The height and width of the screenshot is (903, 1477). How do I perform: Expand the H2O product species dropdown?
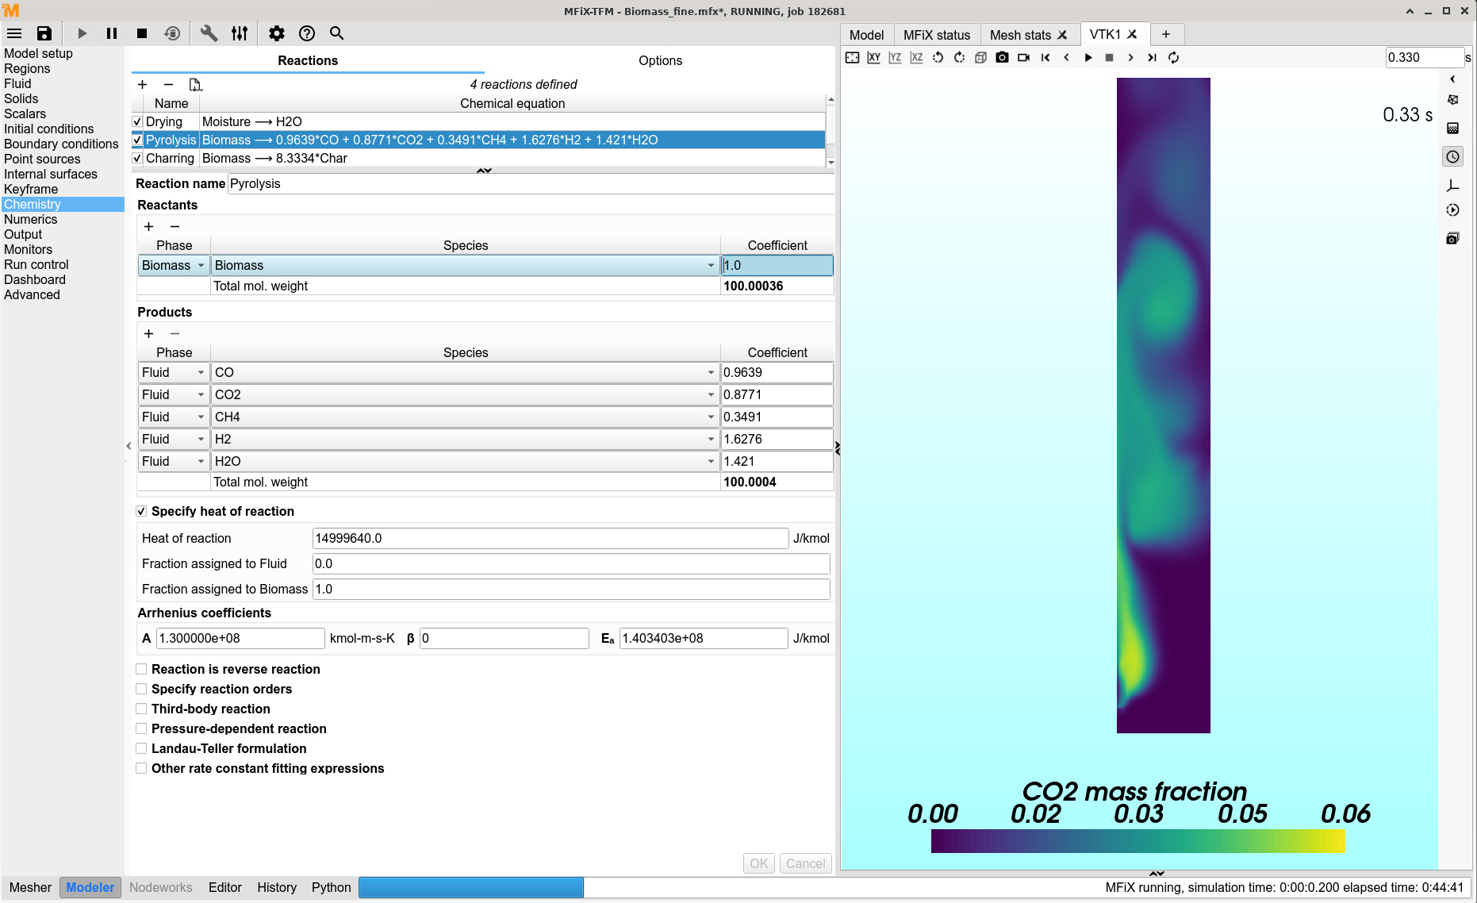tap(465, 462)
